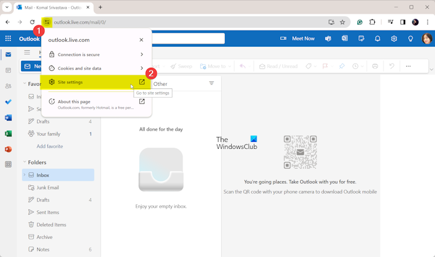Open Drafts under Folders
Viewport: 435px width, 257px height.
pyautogui.click(x=58, y=200)
